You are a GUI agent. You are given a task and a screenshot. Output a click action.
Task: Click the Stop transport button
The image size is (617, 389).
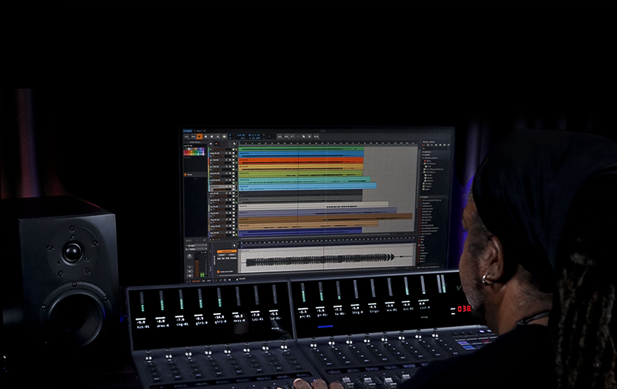tap(205, 136)
